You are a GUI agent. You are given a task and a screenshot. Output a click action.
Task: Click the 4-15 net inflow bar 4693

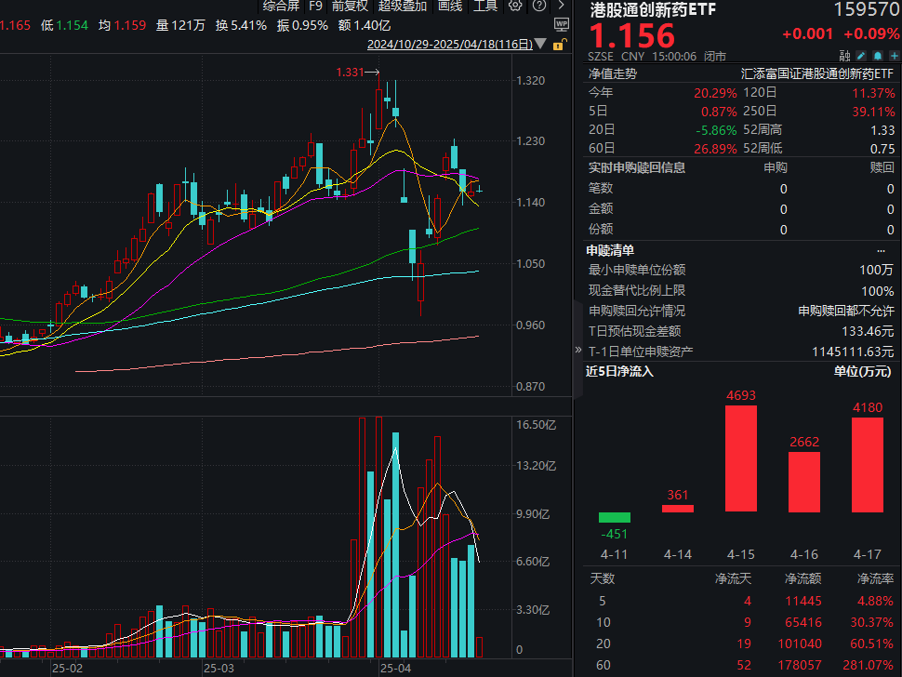(741, 458)
